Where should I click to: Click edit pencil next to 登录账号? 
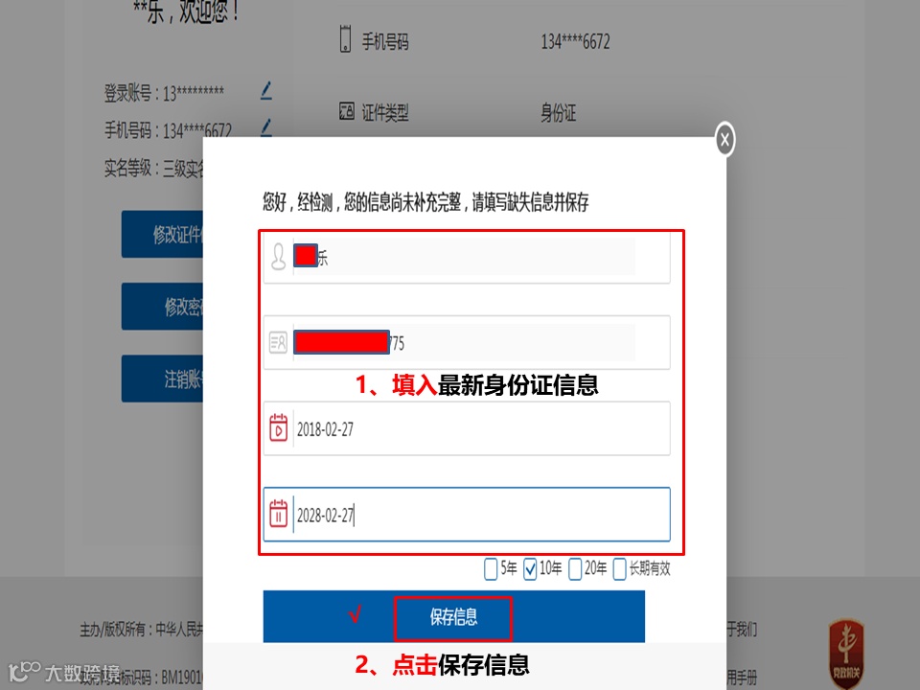(265, 90)
